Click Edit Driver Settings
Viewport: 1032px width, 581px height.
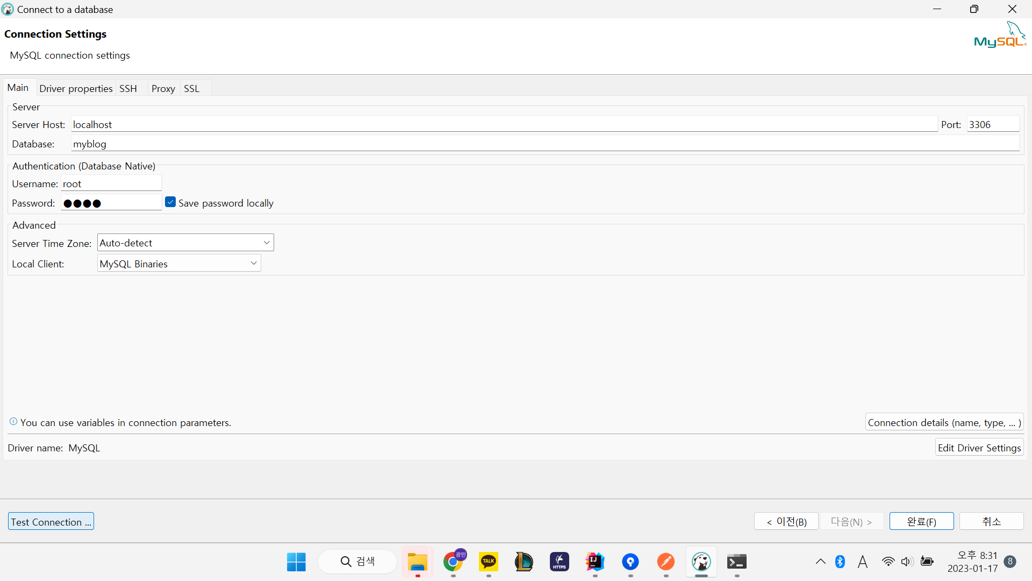pos(979,448)
